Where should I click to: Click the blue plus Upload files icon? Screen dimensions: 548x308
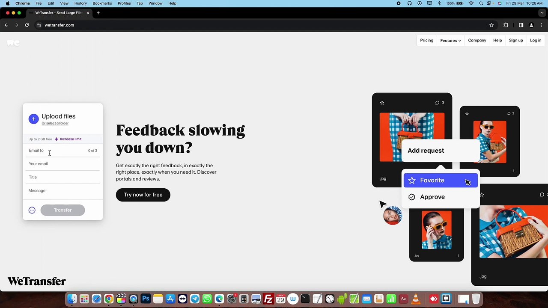[33, 119]
